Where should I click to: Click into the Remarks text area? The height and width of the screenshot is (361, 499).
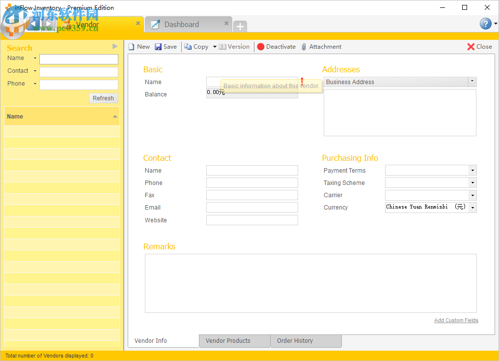[x=310, y=283]
